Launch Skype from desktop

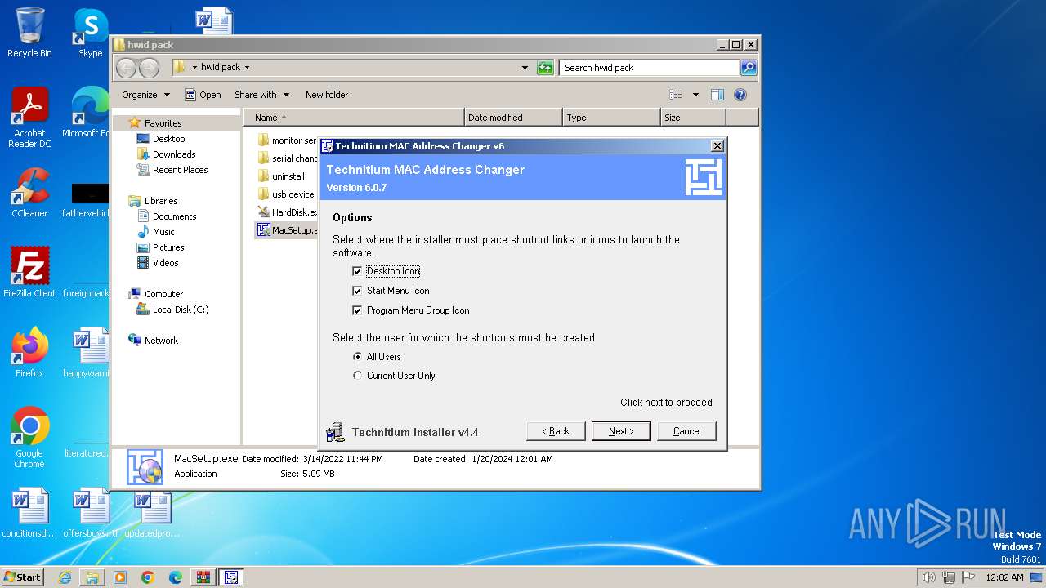(90, 33)
